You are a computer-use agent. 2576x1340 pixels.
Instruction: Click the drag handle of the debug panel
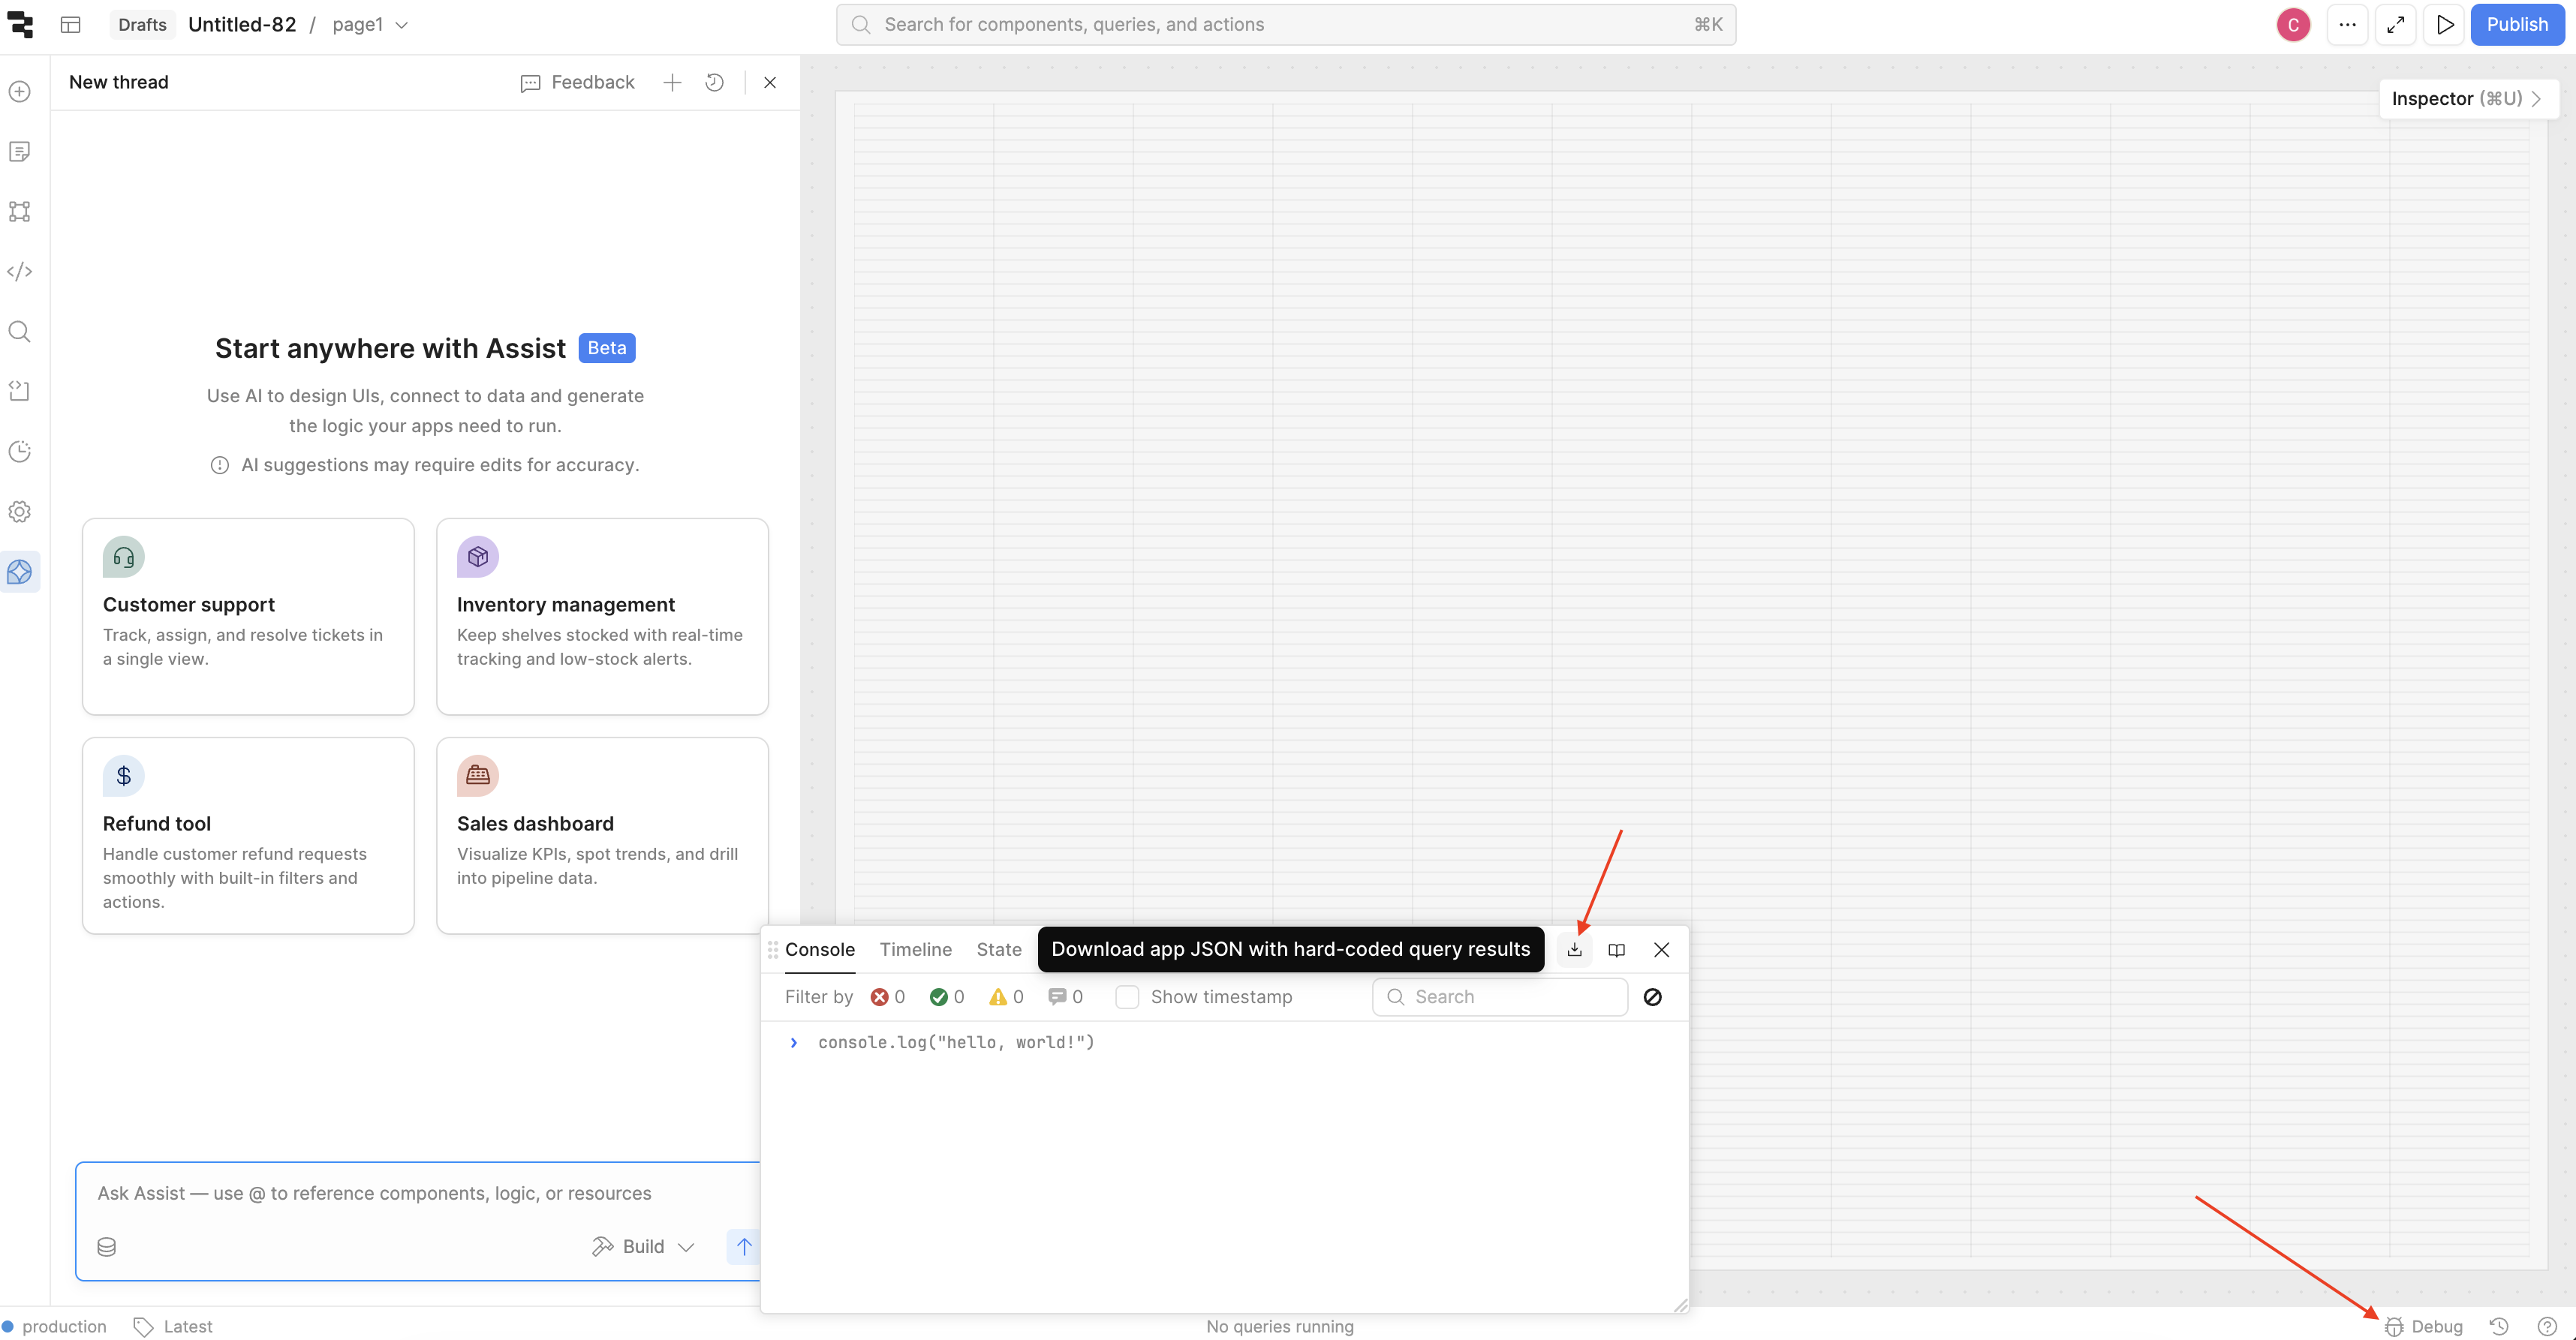pos(773,951)
